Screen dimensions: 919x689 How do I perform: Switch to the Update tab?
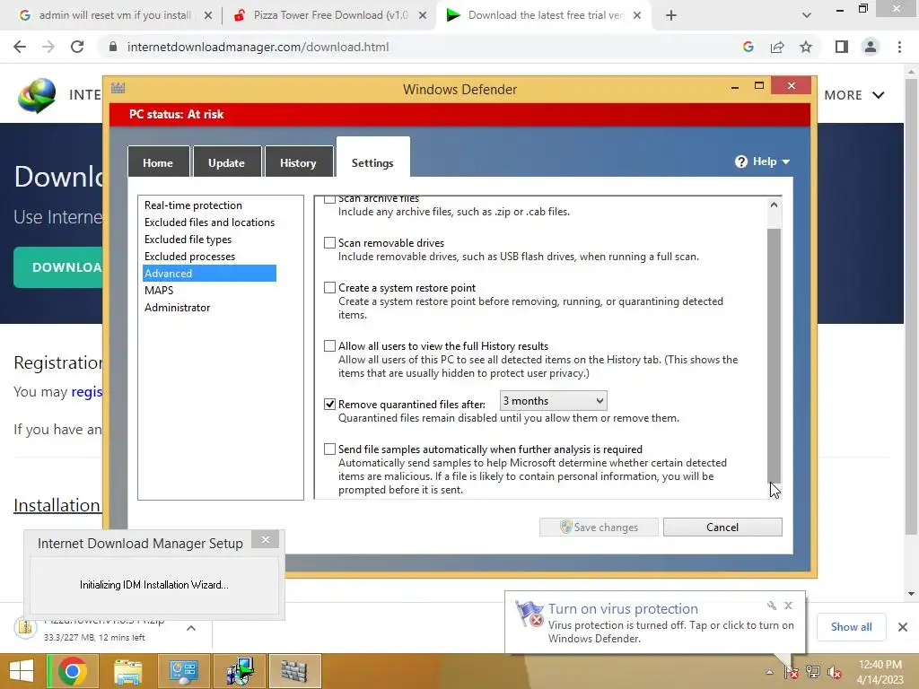coord(226,161)
